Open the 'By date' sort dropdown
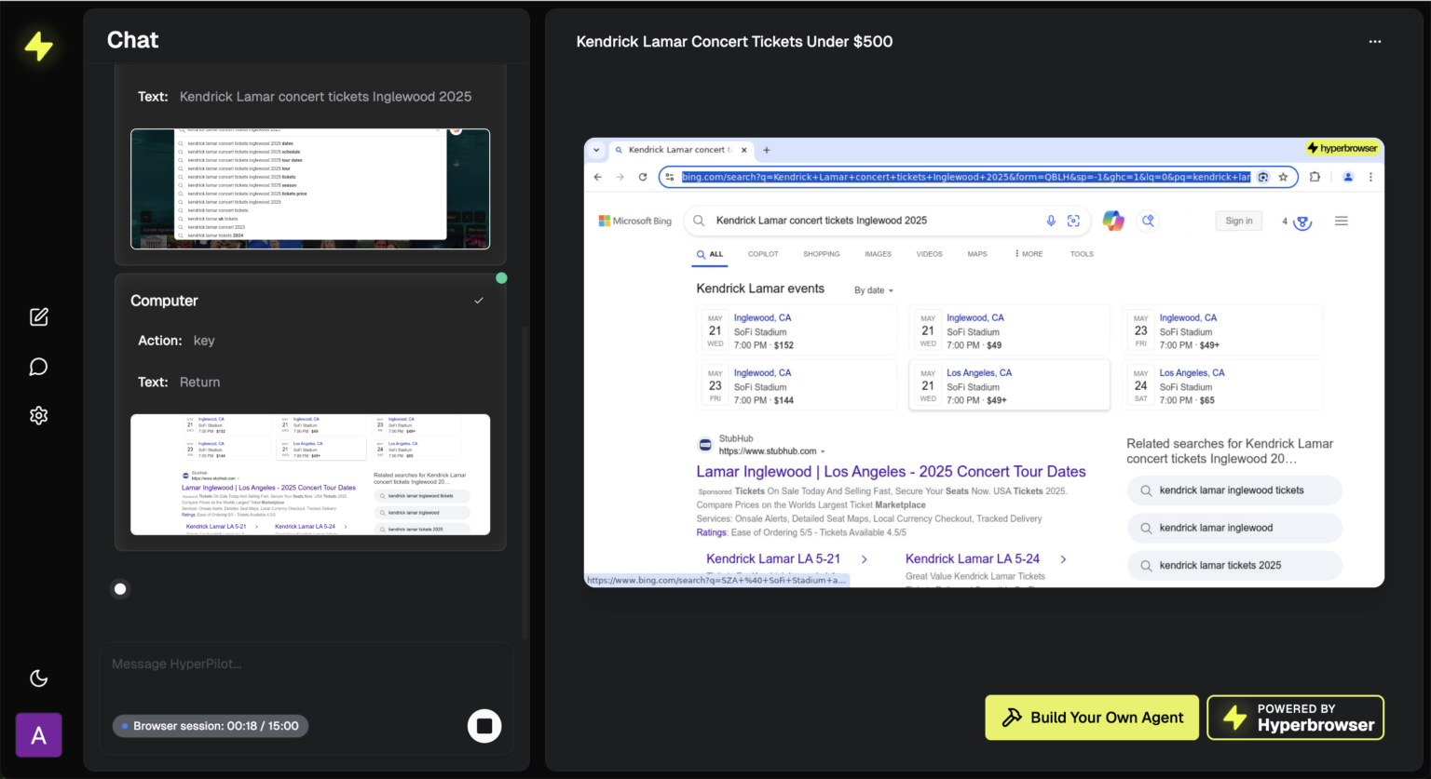Image resolution: width=1431 pixels, height=779 pixels. pos(872,289)
